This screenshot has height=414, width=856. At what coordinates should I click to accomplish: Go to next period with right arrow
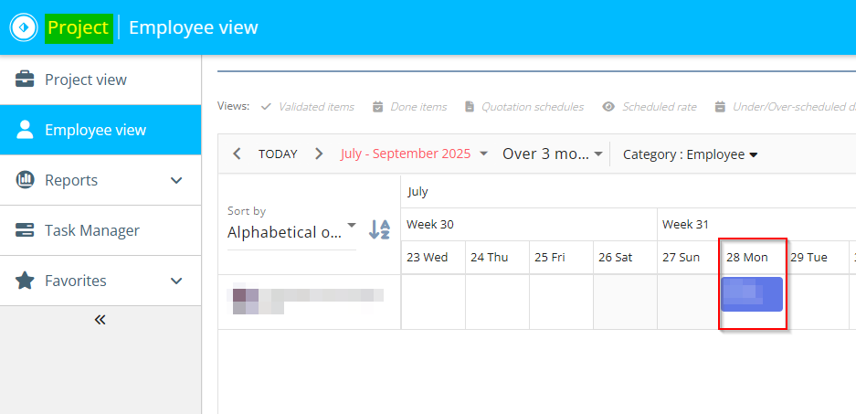319,154
